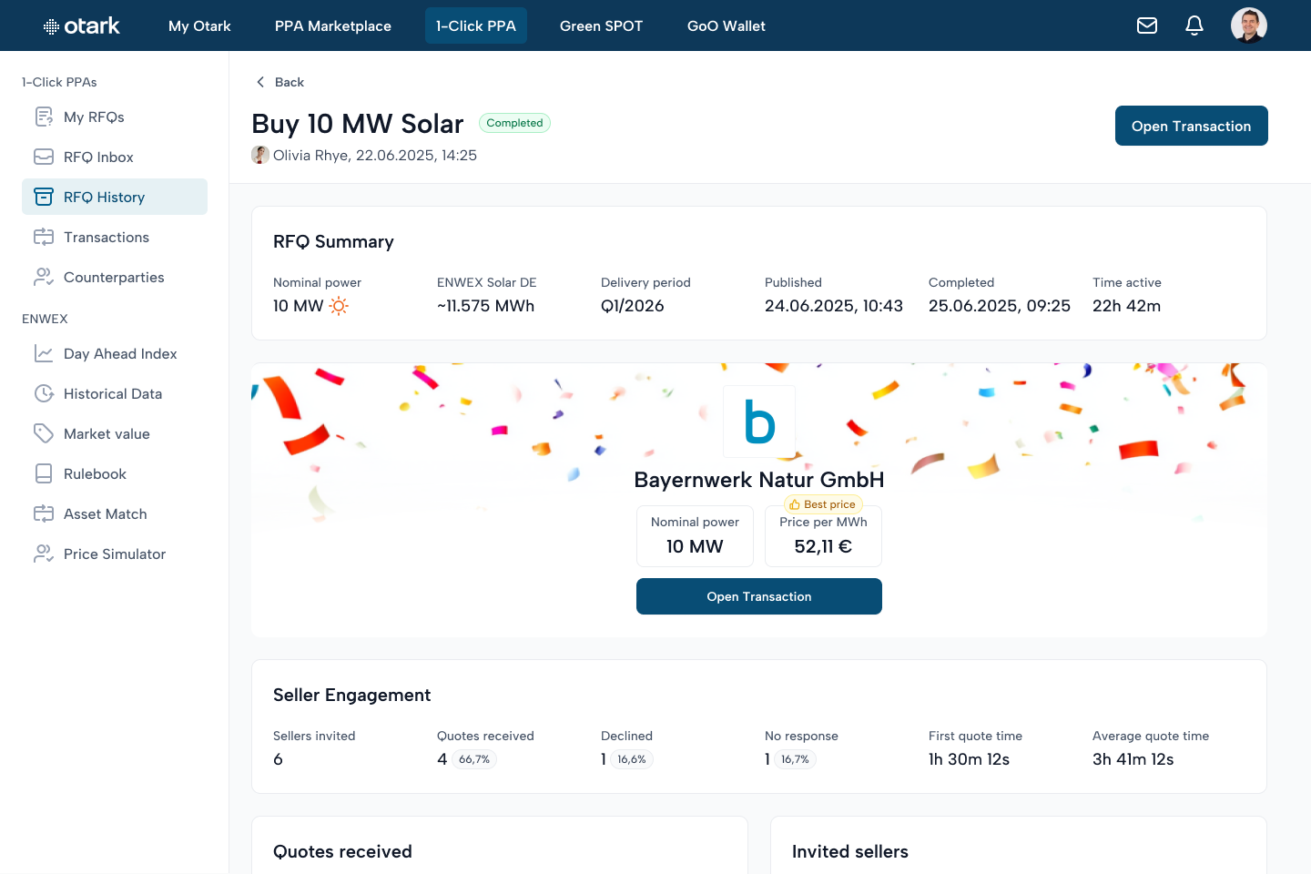The height and width of the screenshot is (874, 1311).
Task: Click the delivery period Q1/2026
Action: (x=633, y=306)
